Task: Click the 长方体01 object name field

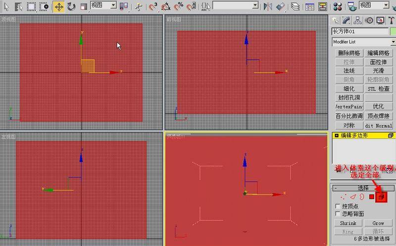Action: [360, 32]
